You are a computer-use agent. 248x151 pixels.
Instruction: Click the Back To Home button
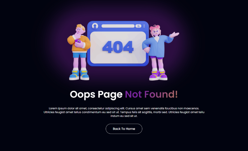(124, 129)
